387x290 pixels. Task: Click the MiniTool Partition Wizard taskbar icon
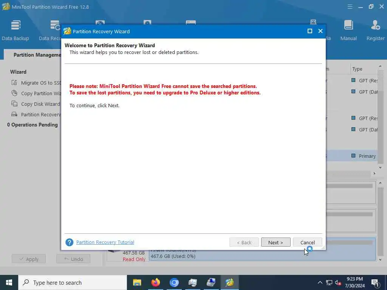tap(229, 282)
